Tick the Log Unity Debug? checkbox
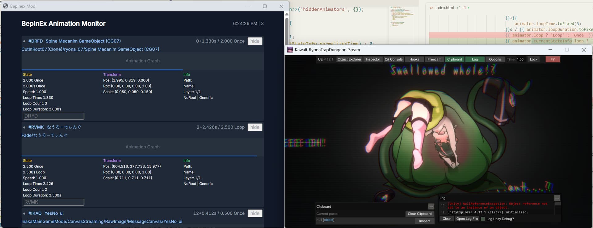593x228 pixels. point(483,219)
